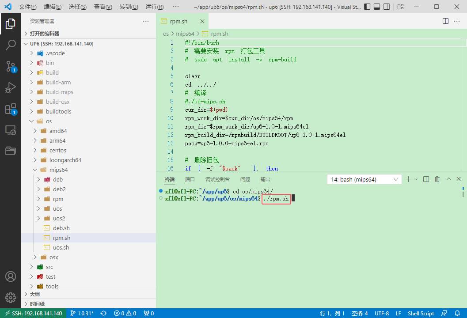Open the Extensions view icon

pyautogui.click(x=10, y=109)
